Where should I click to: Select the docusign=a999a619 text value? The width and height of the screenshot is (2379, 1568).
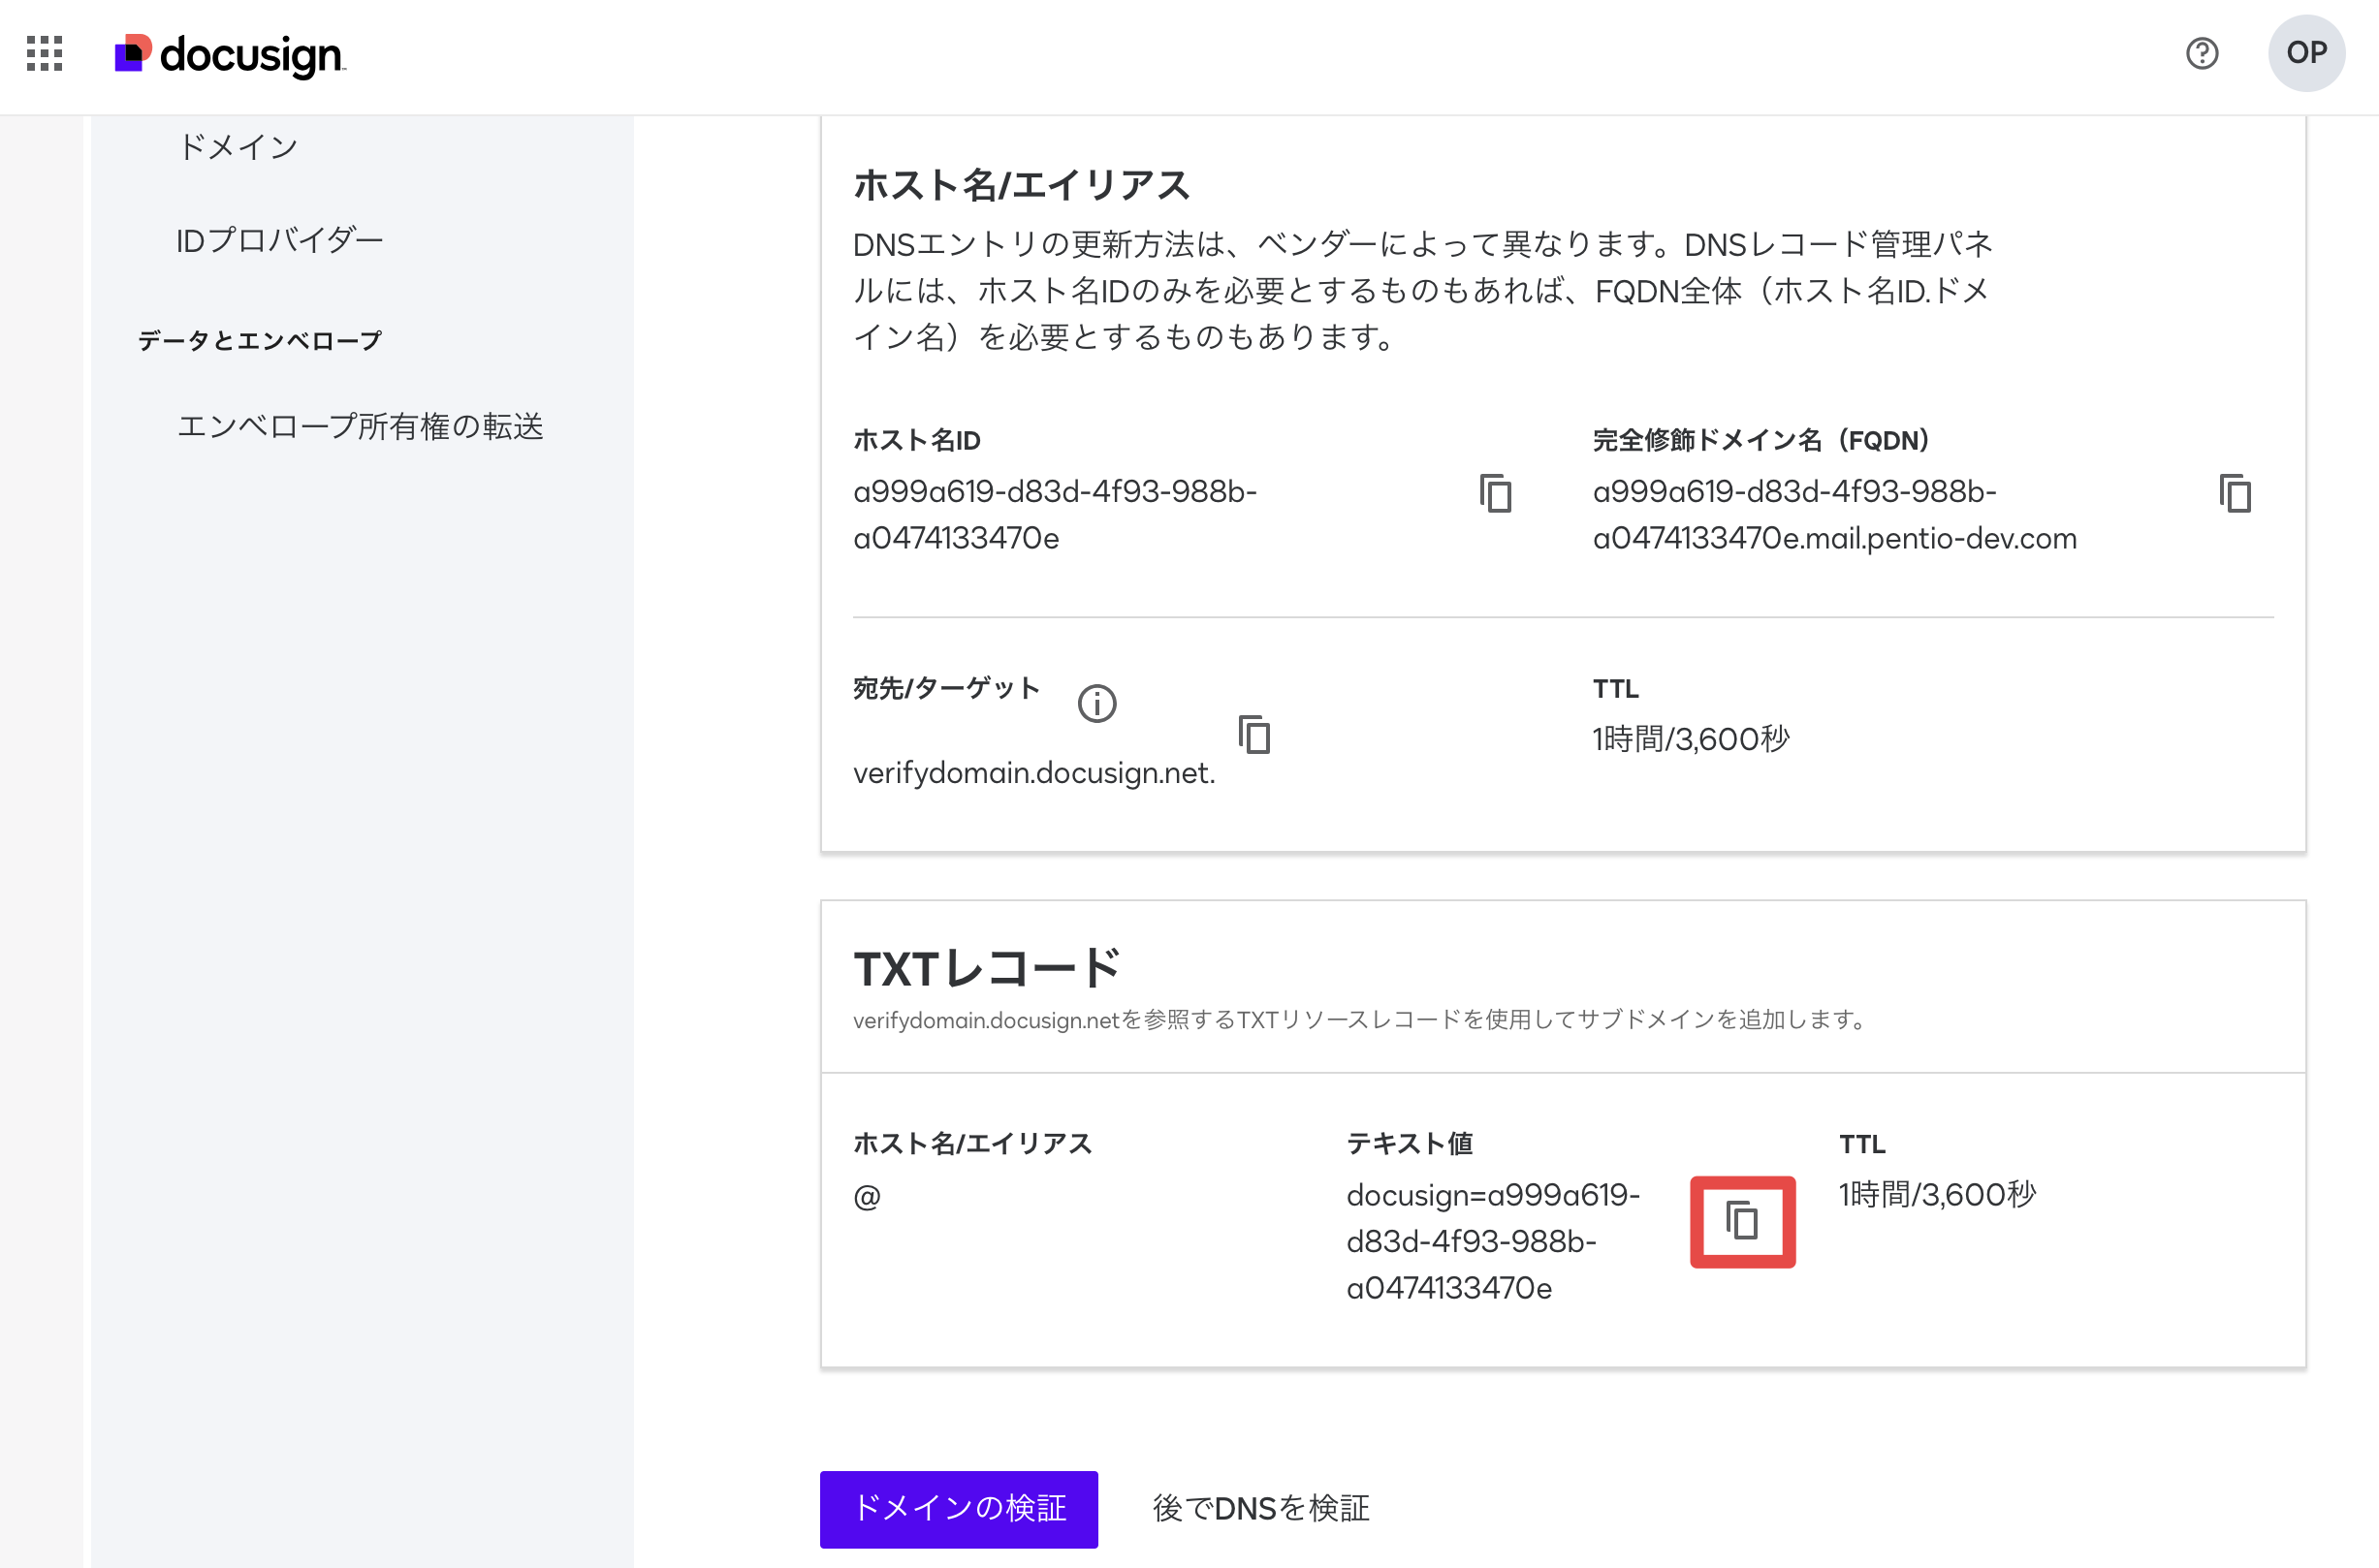coord(1493,1241)
